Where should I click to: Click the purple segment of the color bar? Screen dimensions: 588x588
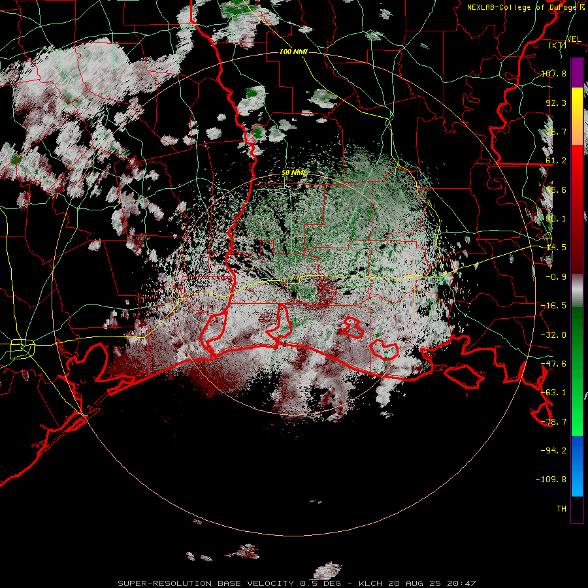pos(577,73)
